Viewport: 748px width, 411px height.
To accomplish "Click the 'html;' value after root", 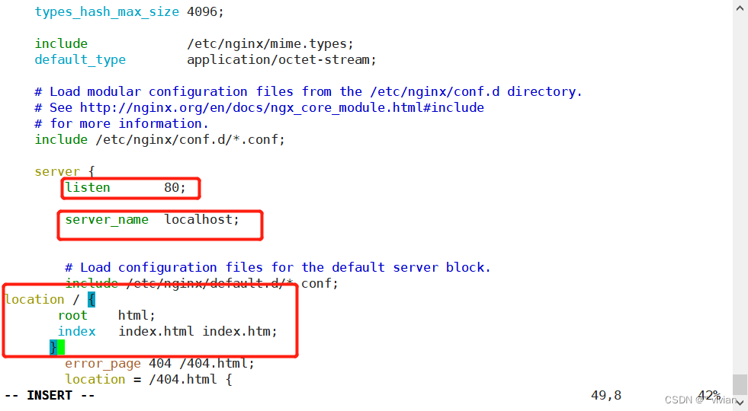I will click(x=136, y=315).
